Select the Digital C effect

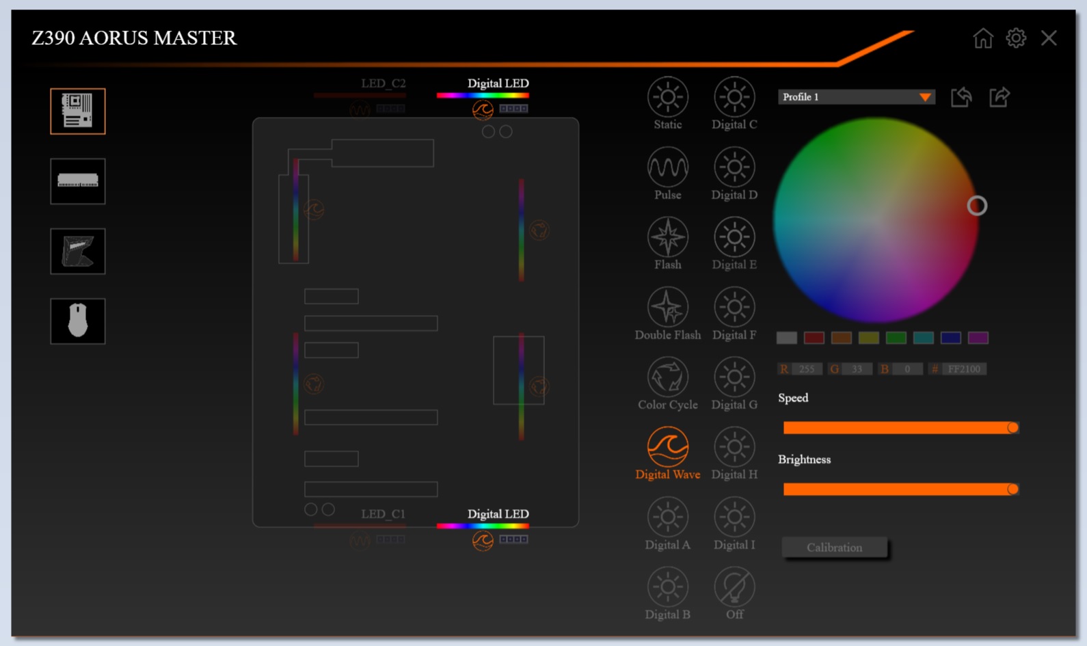coord(734,97)
